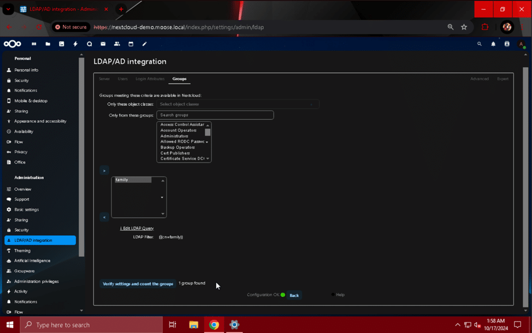Open the Activity lightning bolt icon
532x333 pixels.
pos(75,44)
